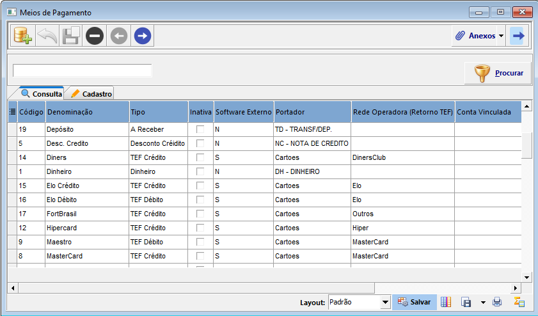Click the Outros network cell for FortBrasil
The height and width of the screenshot is (316, 538).
403,214
